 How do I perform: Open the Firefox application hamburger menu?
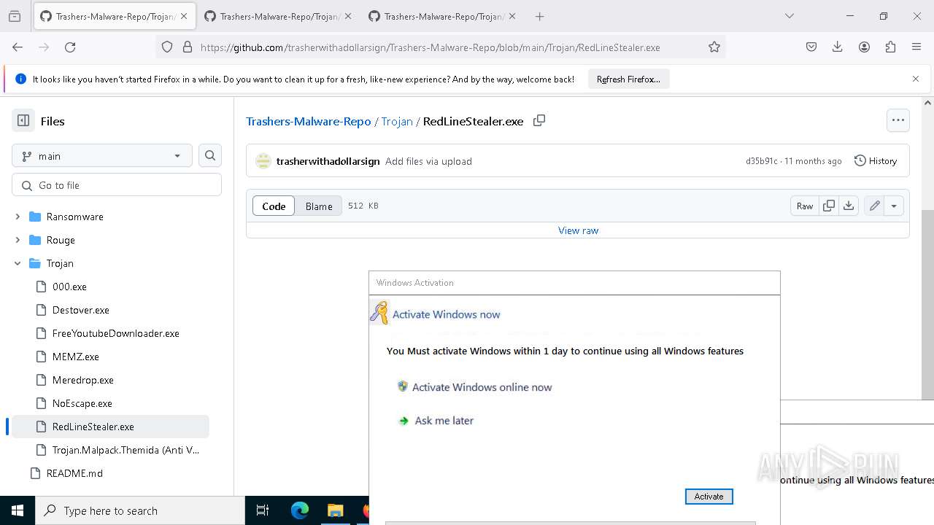pyautogui.click(x=916, y=47)
